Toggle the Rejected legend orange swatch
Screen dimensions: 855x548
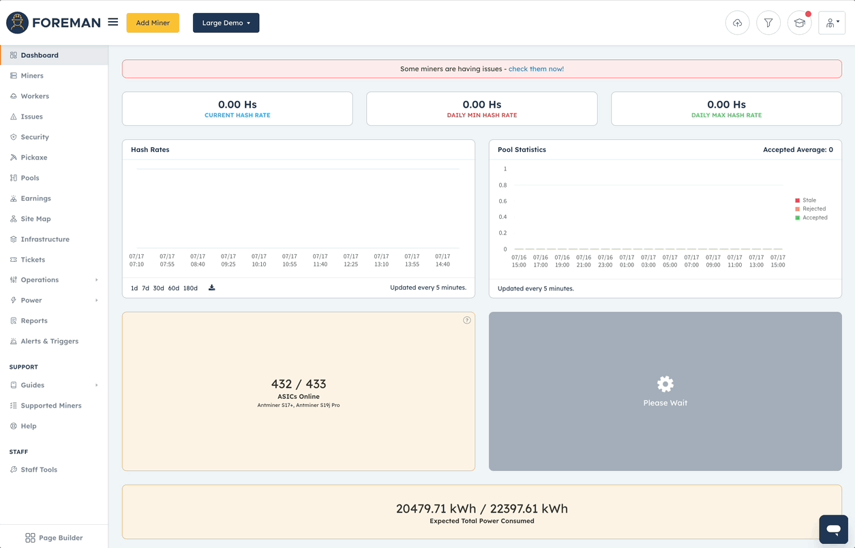click(x=798, y=209)
